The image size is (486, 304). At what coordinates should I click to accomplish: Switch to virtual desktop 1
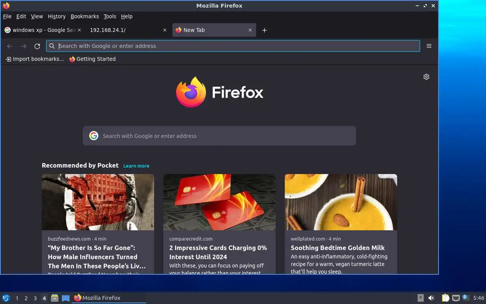(17, 298)
